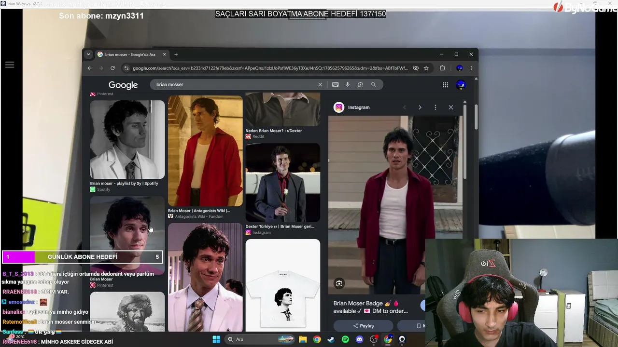
Task: Open the hamburger menu on the stream overlay
Action: 10,65
